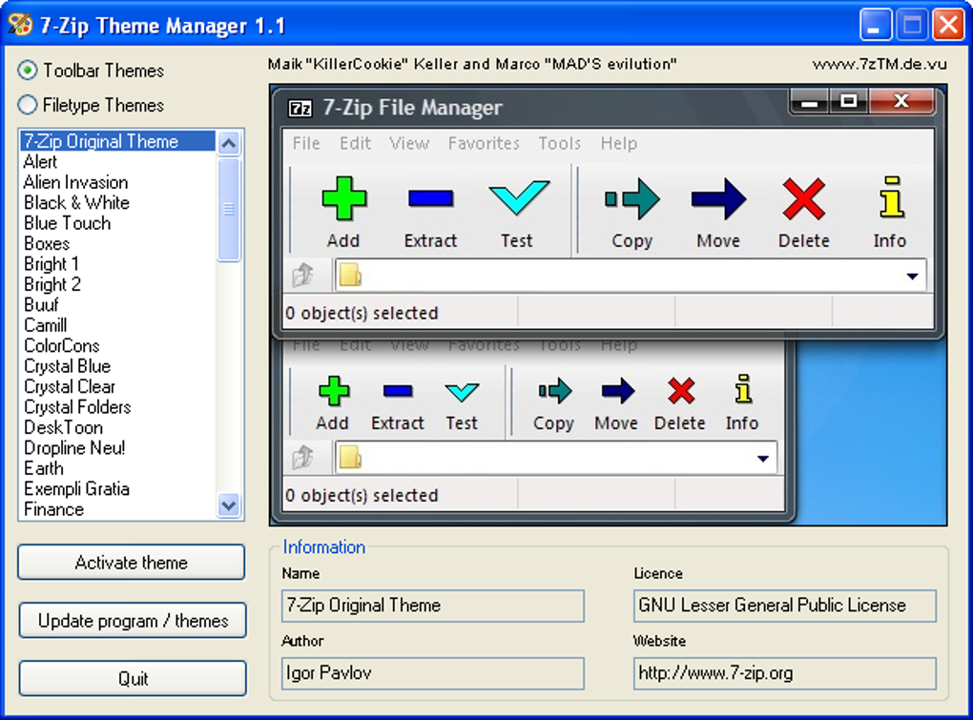Screen dimensions: 973x720
Task: Select the Camill theme
Action: click(x=118, y=325)
